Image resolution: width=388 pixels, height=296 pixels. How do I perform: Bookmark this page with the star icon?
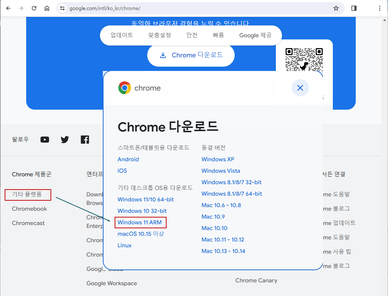tap(336, 8)
